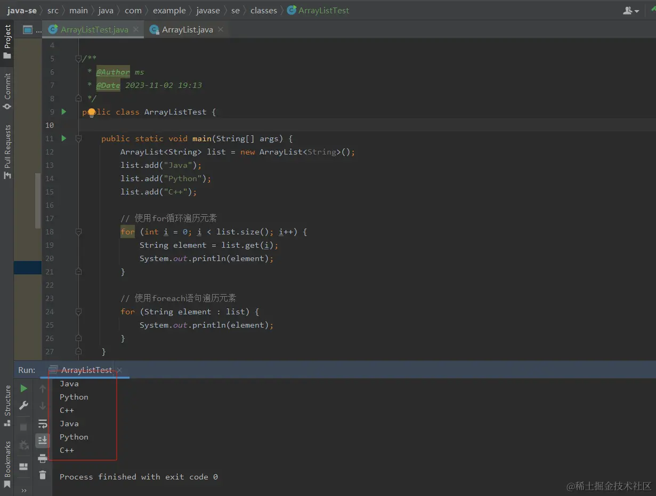Image resolution: width=656 pixels, height=496 pixels.
Task: Click fold end marker at line 26
Action: click(78, 338)
